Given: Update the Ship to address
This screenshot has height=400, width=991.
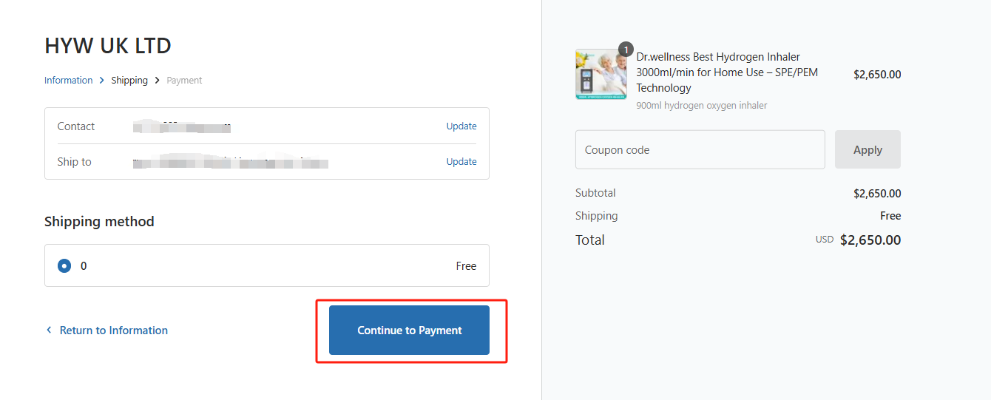Looking at the screenshot, I should click(x=461, y=162).
